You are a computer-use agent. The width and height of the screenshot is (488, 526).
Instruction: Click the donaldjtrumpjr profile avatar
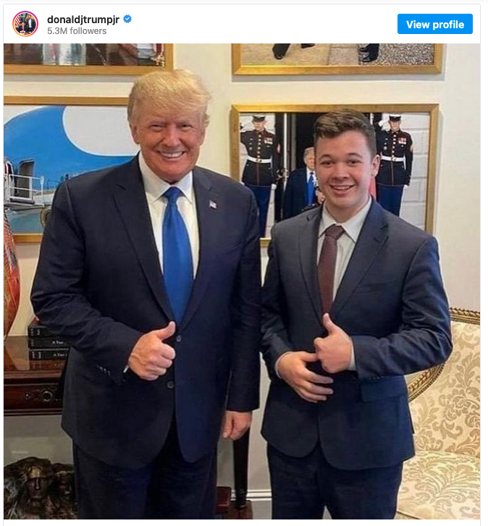click(25, 23)
